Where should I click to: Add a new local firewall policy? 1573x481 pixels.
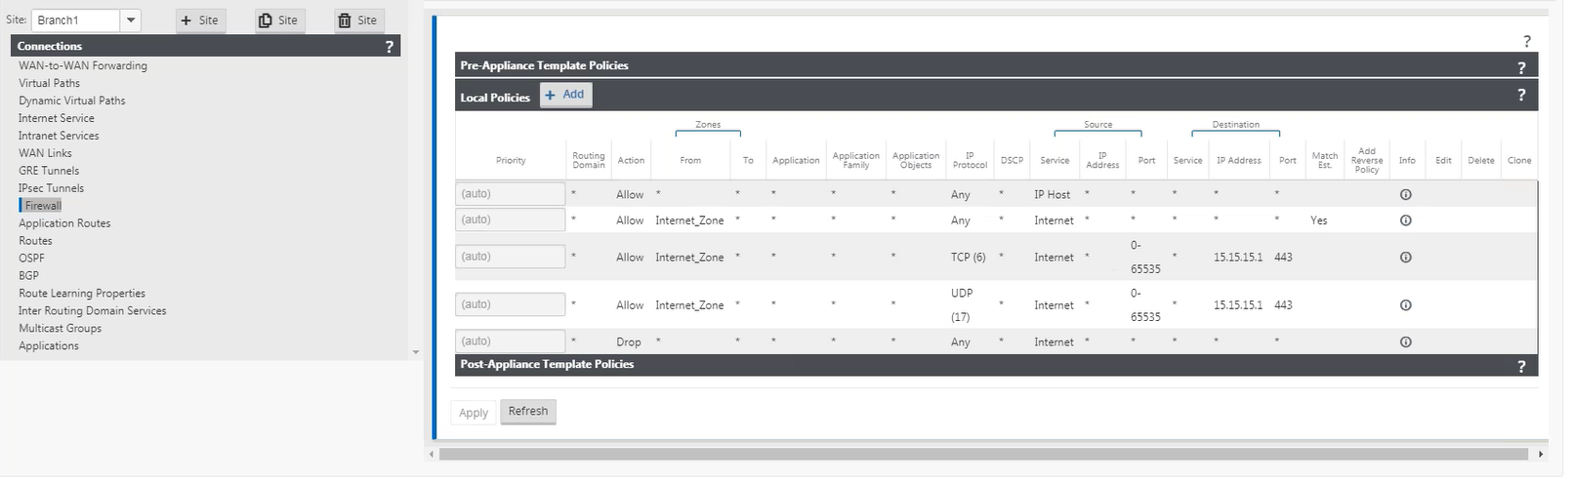pos(565,95)
